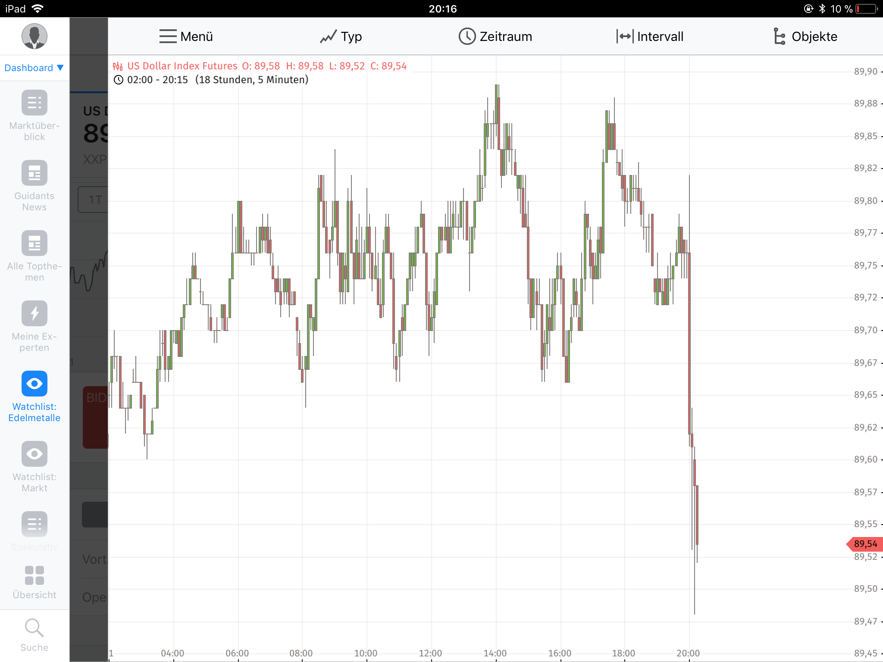Screen dimensions: 883x662
Task: Select Watchlist Markt eye icon
Action: tap(34, 454)
